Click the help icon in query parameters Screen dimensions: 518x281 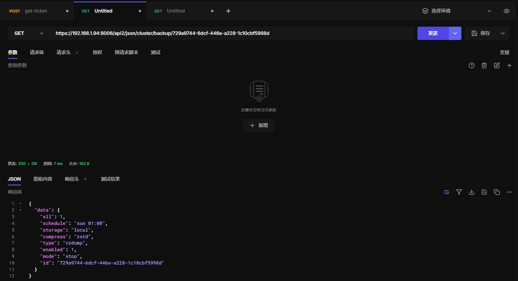pyautogui.click(x=472, y=65)
